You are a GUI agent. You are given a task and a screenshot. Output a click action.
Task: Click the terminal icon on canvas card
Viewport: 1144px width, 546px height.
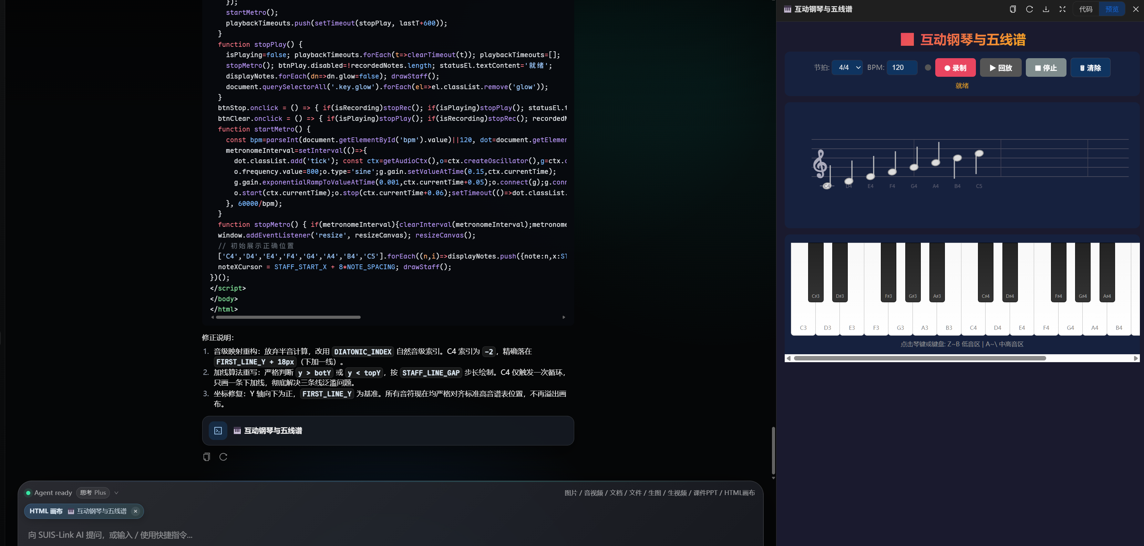[218, 431]
